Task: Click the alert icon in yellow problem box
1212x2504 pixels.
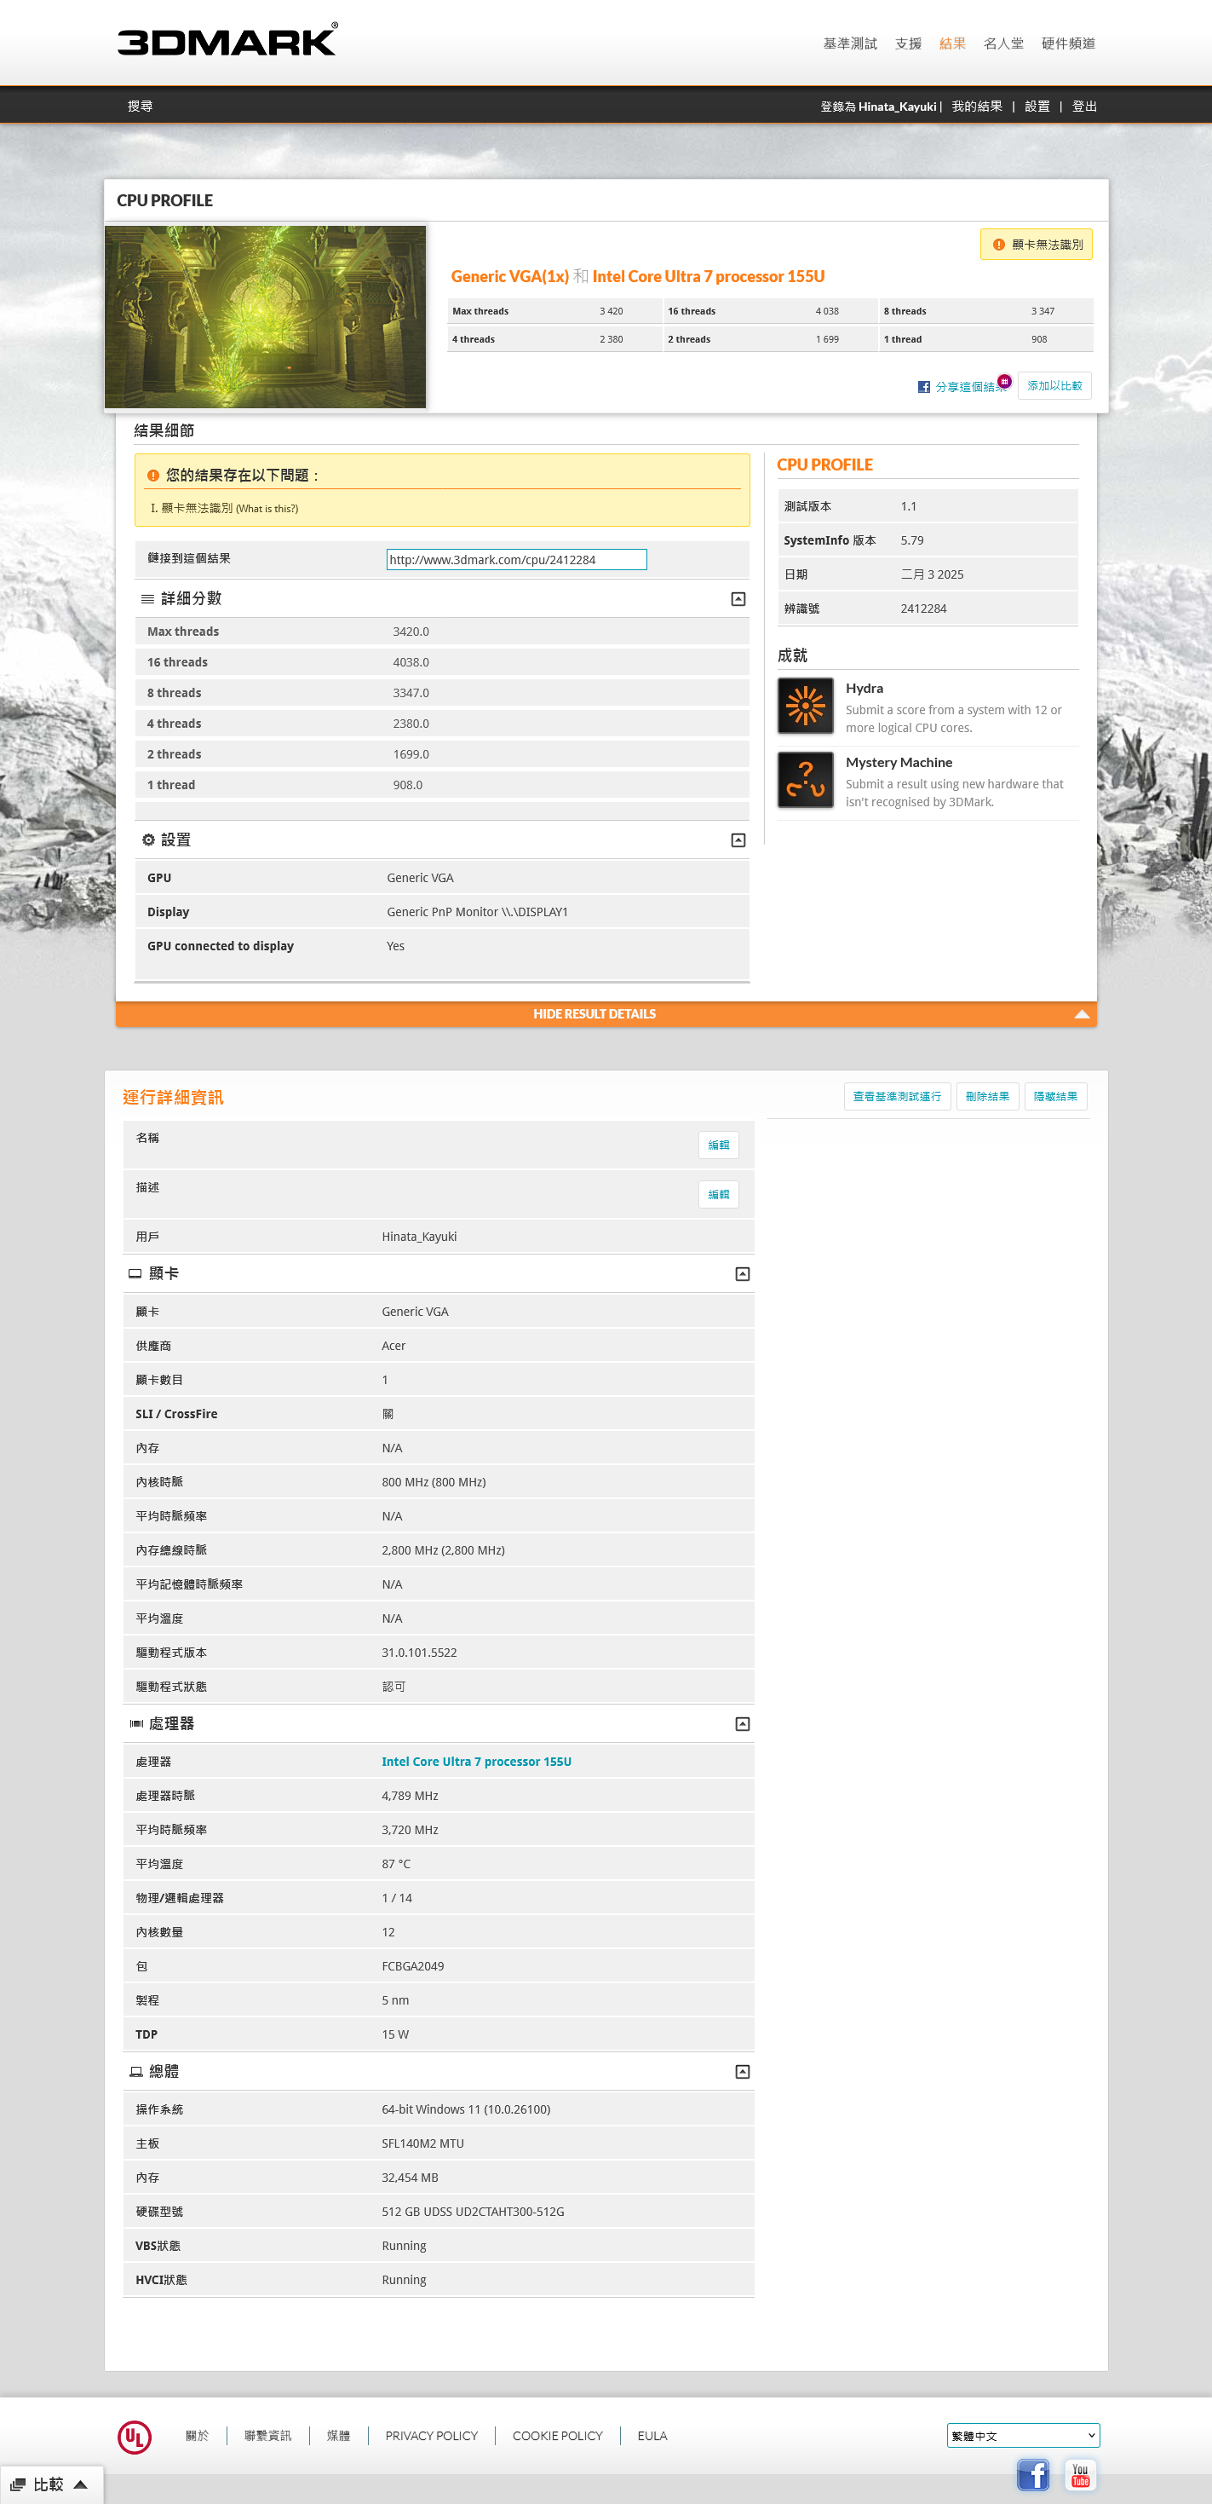Action: pos(152,476)
